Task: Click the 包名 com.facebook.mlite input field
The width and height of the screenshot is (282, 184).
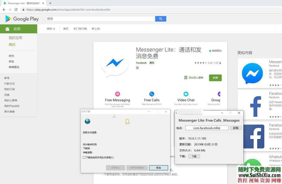Action: [x=207, y=128]
